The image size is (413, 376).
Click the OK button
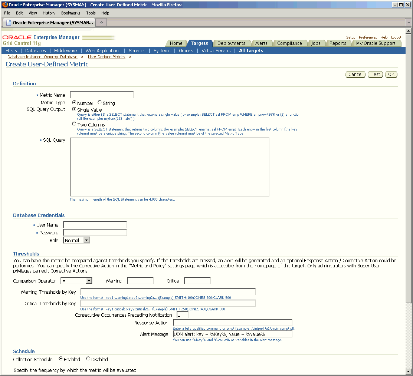point(391,75)
